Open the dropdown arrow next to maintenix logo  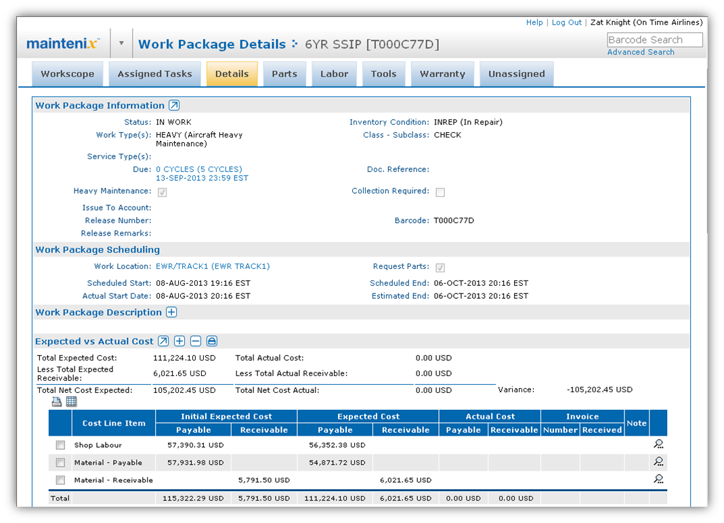click(121, 43)
